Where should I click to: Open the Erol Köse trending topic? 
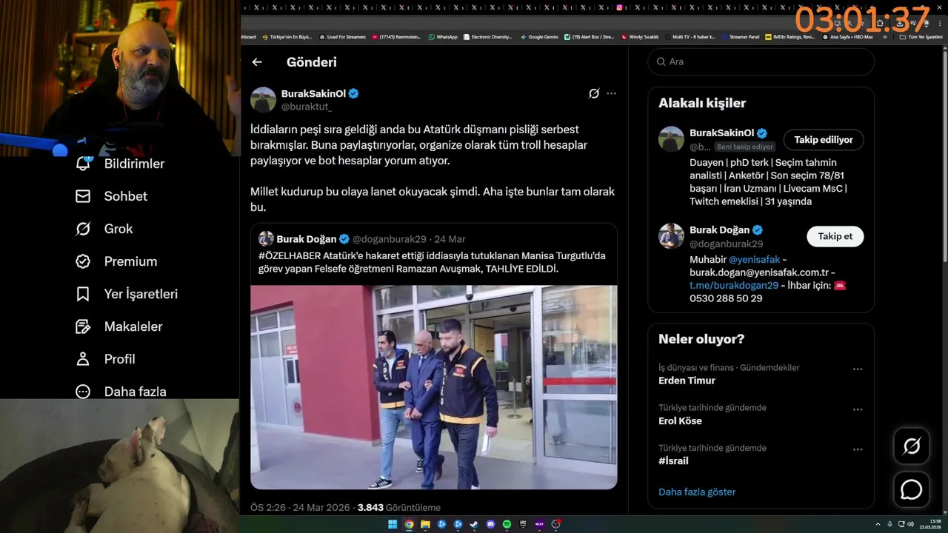680,420
